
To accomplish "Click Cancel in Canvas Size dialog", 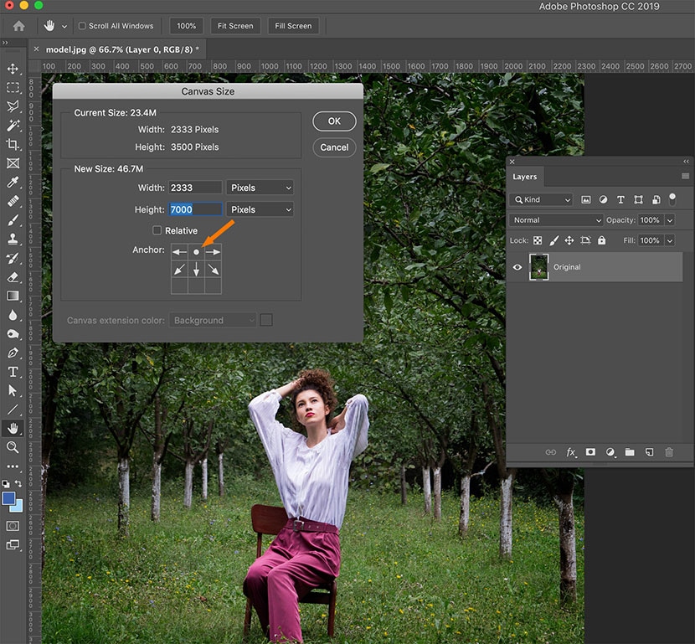I will (334, 147).
